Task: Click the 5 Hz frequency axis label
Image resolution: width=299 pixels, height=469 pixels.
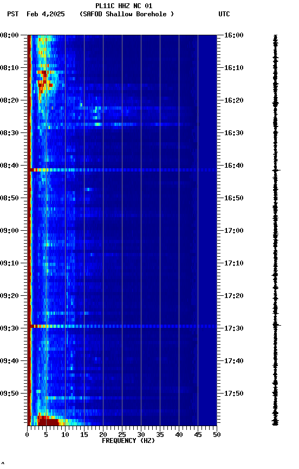Action: coord(46,435)
